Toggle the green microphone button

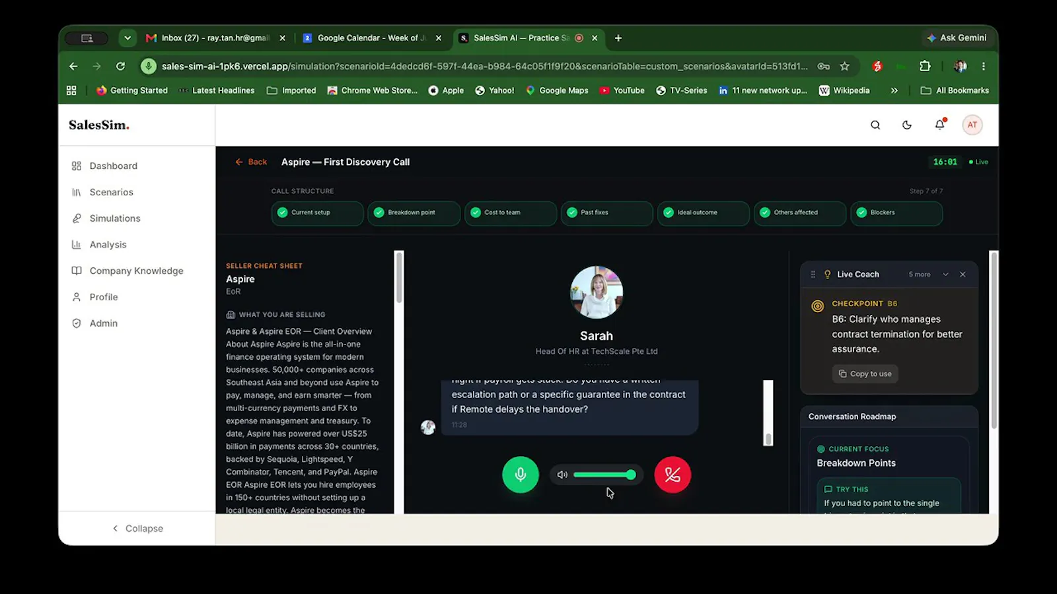(x=521, y=475)
